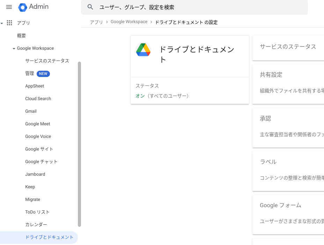The height and width of the screenshot is (245, 324).
Task: Select Google サイト in sidebar
Action: [39, 149]
